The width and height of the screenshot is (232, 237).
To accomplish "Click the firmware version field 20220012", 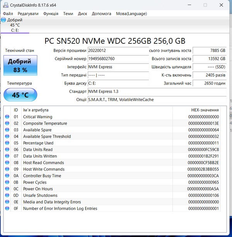I will point(118,51).
